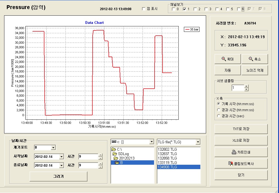
Task: Increase 서브 샘플링 value with up arrow
Action: [246, 86]
